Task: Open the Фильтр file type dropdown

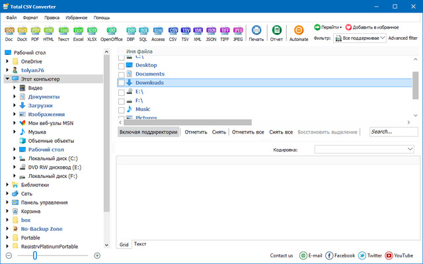Action: click(x=360, y=38)
